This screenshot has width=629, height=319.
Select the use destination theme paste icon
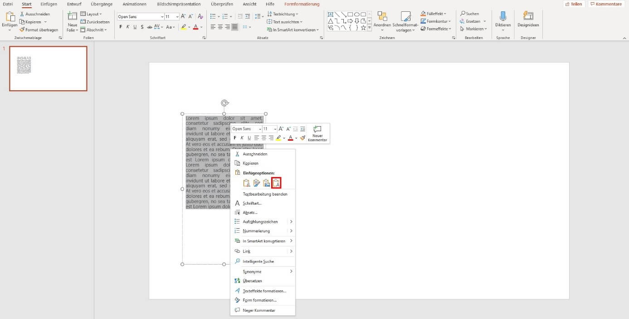(x=246, y=183)
